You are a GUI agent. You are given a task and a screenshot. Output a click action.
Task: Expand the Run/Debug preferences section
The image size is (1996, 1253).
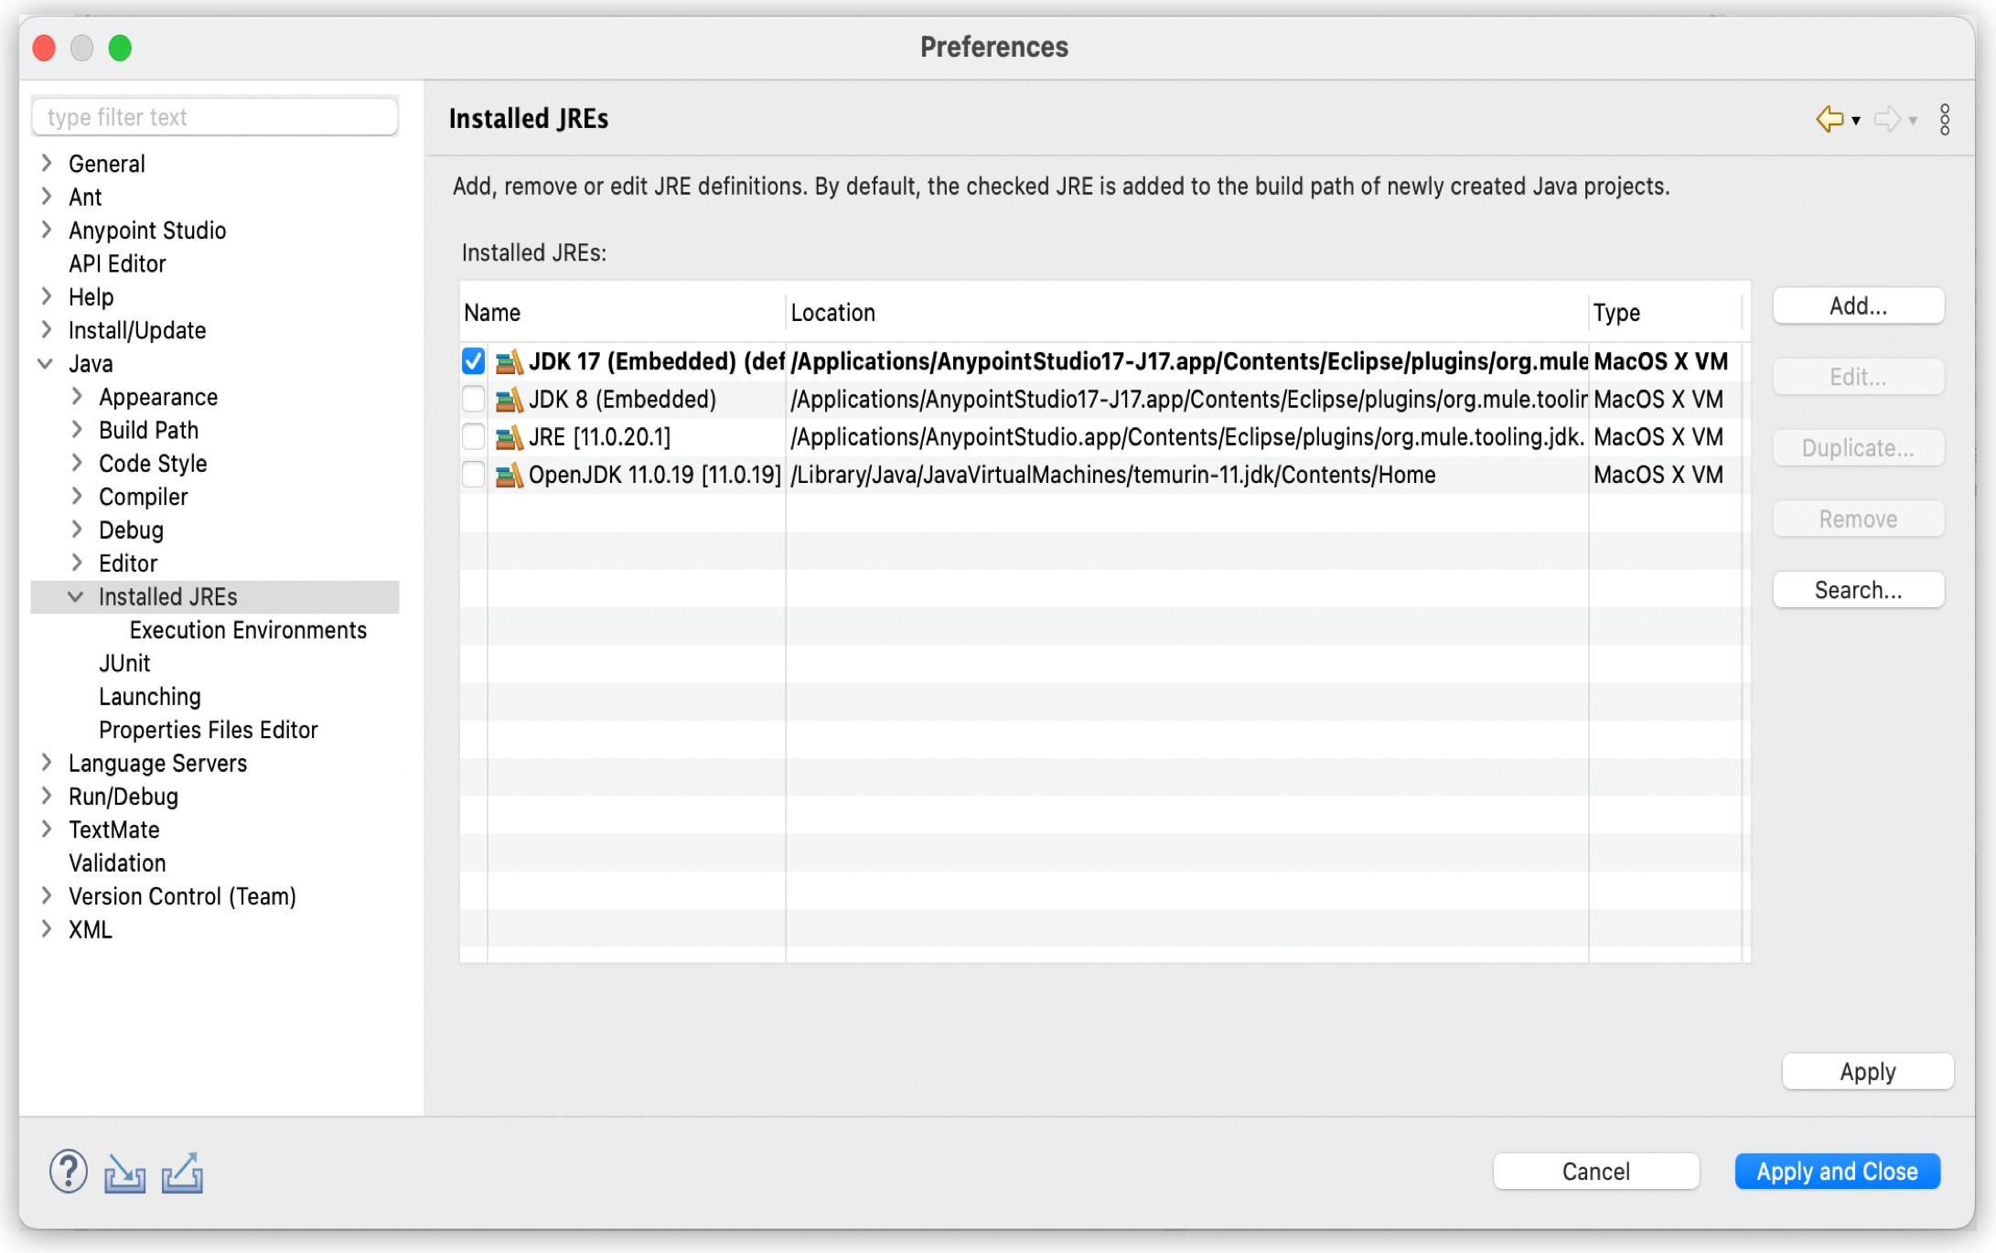tap(49, 796)
